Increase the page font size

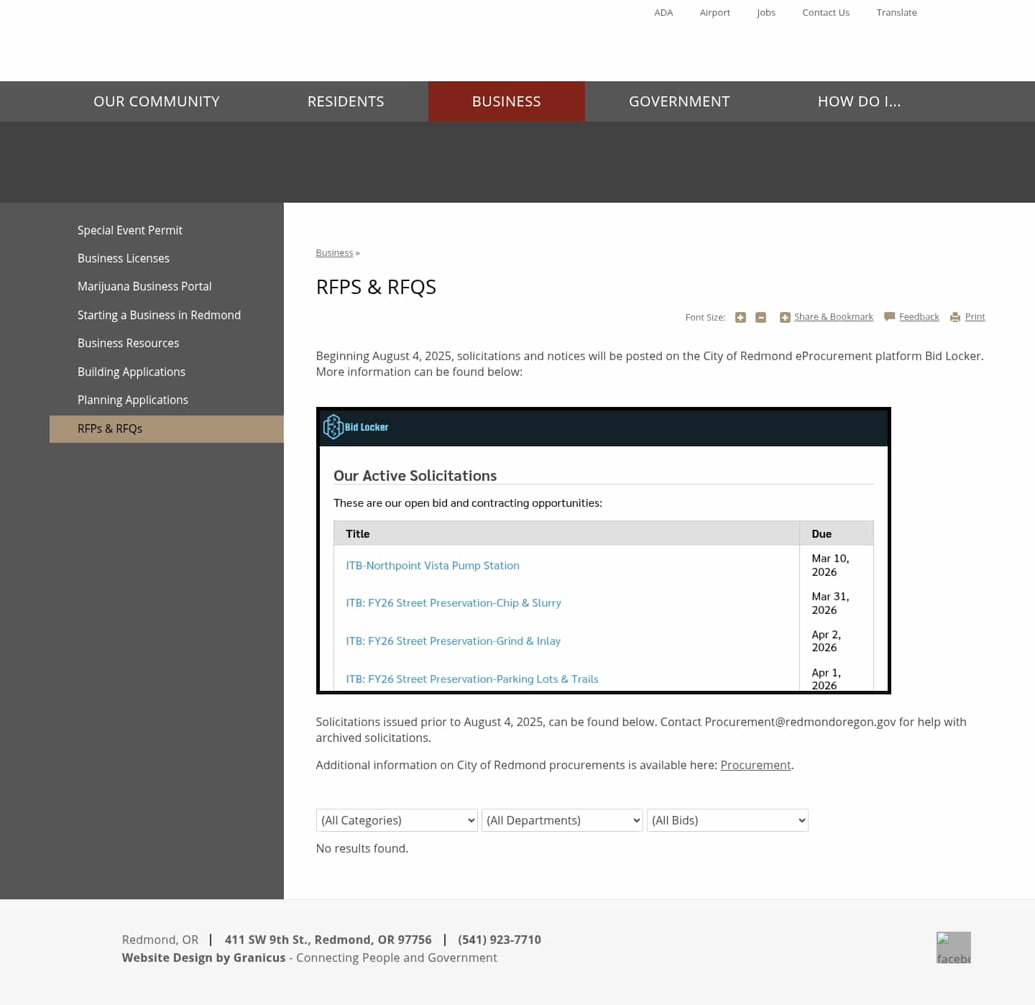(740, 317)
